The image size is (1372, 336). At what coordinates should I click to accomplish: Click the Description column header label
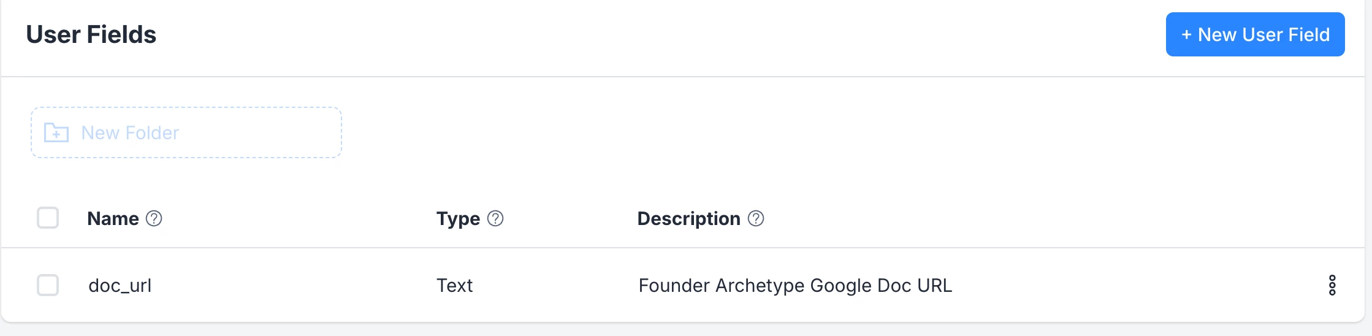click(688, 218)
